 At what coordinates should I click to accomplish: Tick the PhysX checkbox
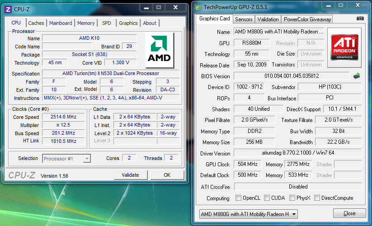click(x=292, y=198)
